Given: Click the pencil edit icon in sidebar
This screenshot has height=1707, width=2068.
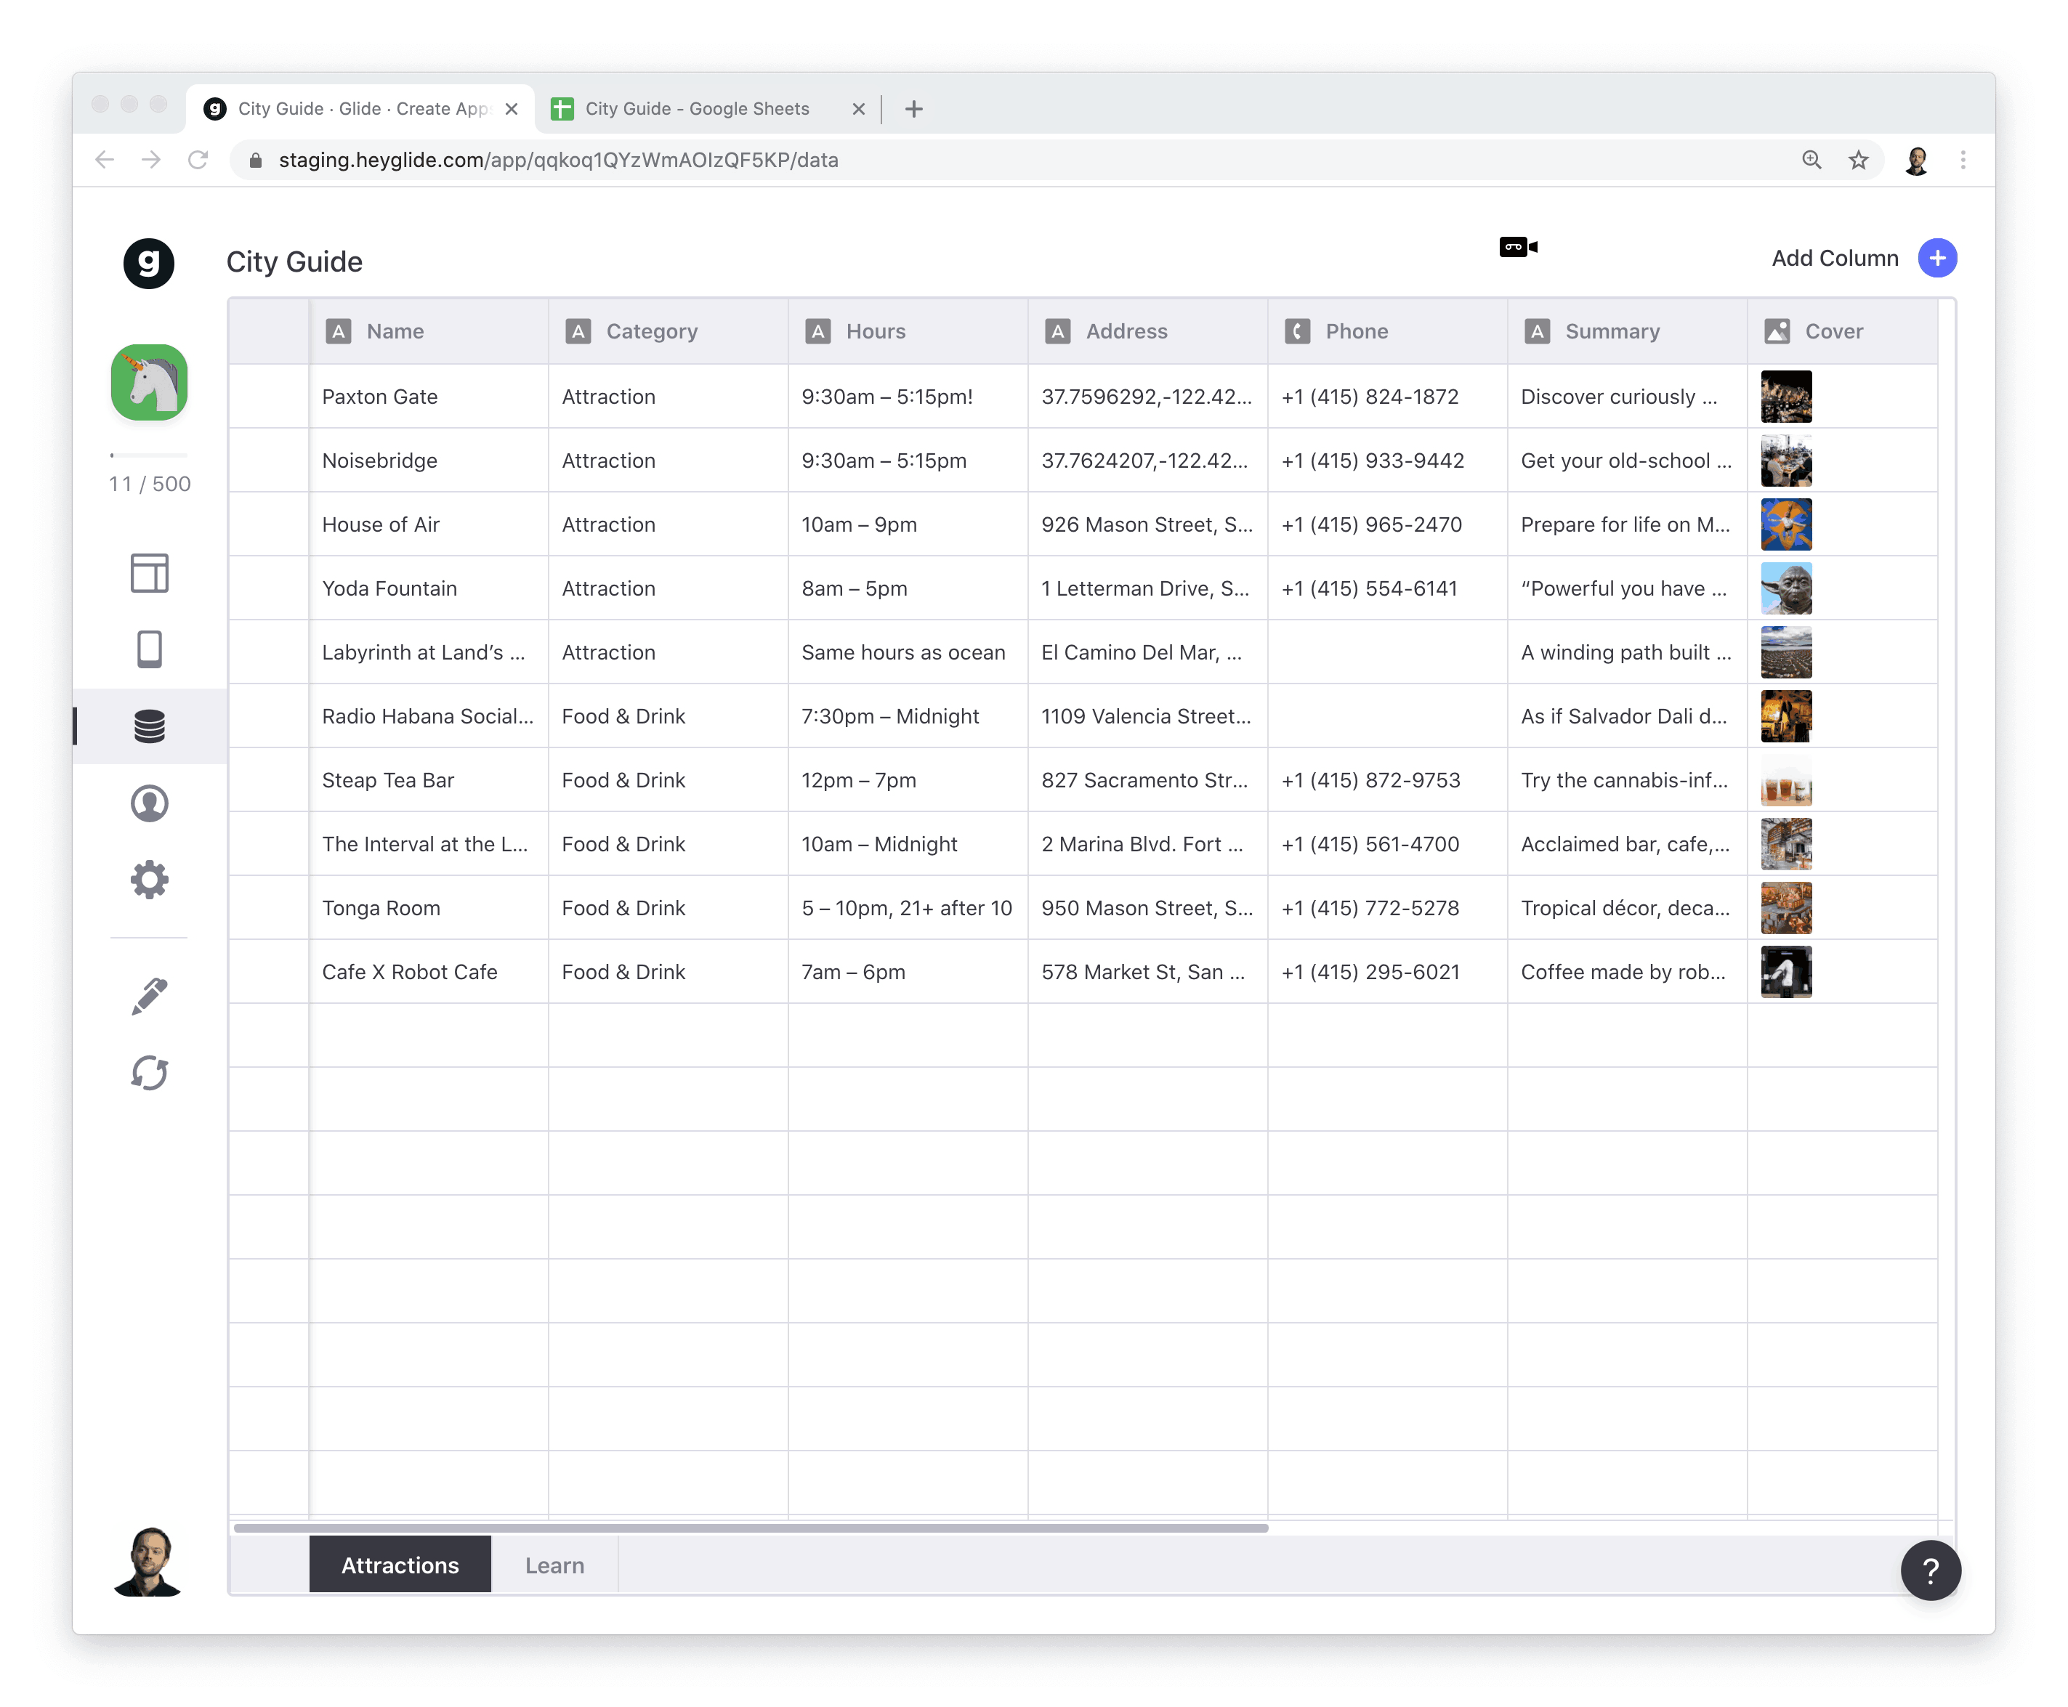Looking at the screenshot, I should 150,996.
